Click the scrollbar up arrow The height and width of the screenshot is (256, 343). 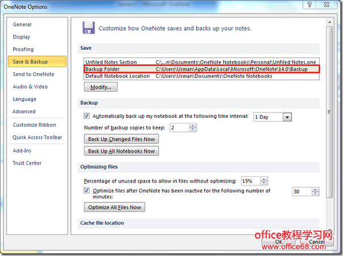coord(330,22)
